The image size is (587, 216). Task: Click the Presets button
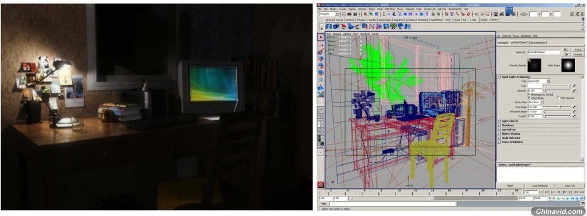578,54
